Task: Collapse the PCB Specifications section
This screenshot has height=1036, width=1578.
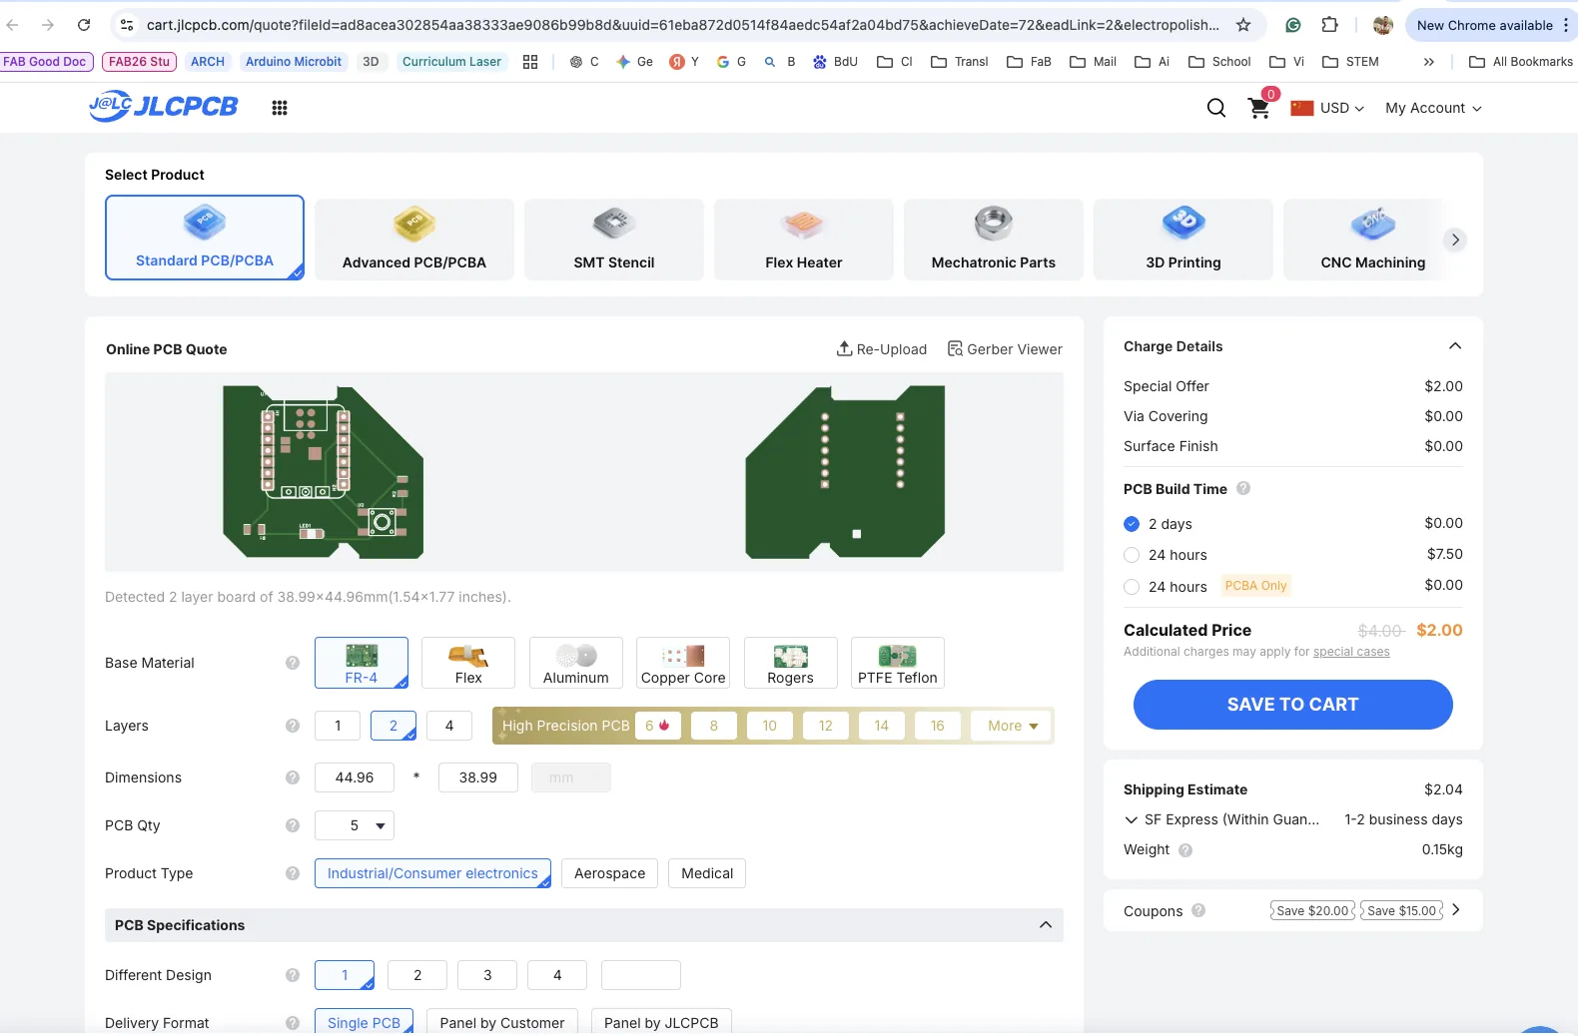Action: click(1046, 925)
